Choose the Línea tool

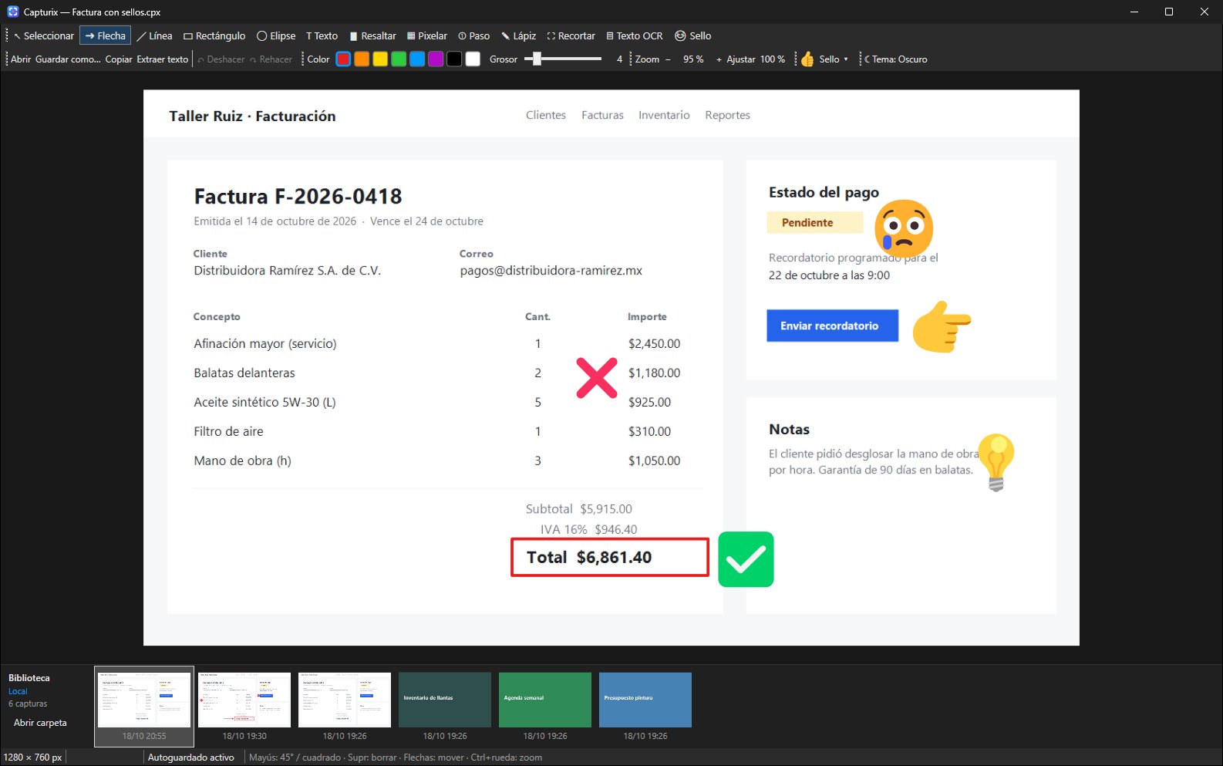coord(154,35)
